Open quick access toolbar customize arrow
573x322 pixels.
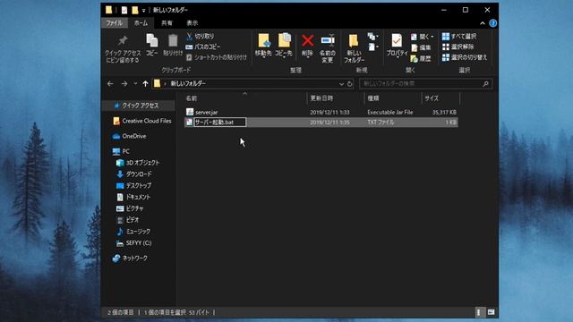[144, 10]
